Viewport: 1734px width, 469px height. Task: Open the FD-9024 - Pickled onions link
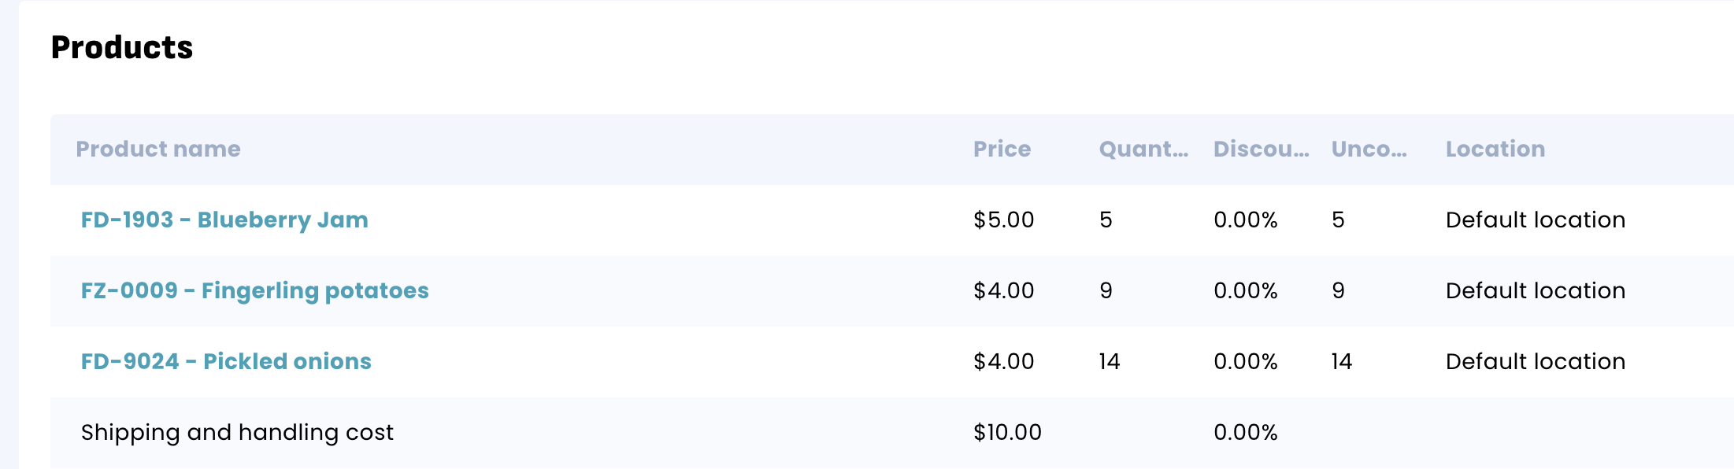(x=226, y=362)
